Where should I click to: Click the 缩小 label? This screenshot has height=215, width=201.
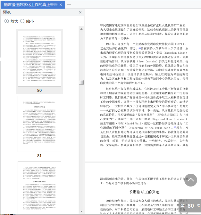coord(30,21)
